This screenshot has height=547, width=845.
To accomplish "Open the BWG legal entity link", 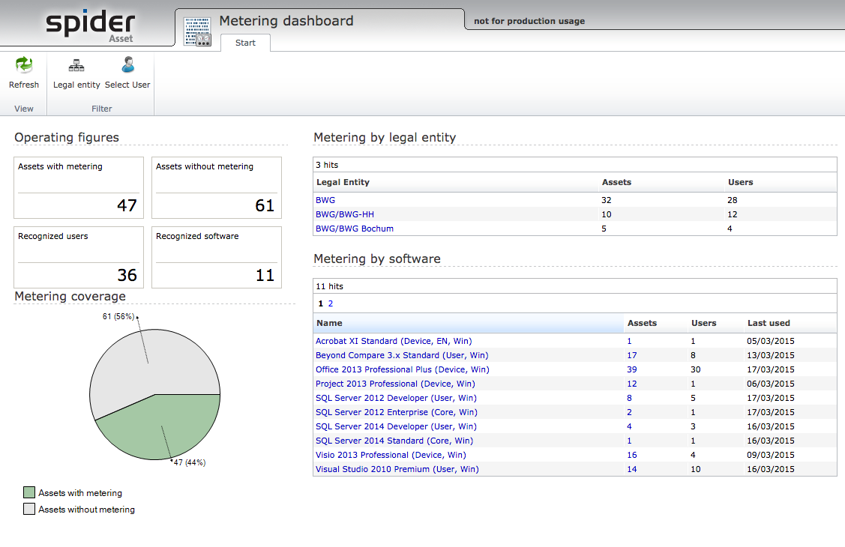I will (325, 200).
